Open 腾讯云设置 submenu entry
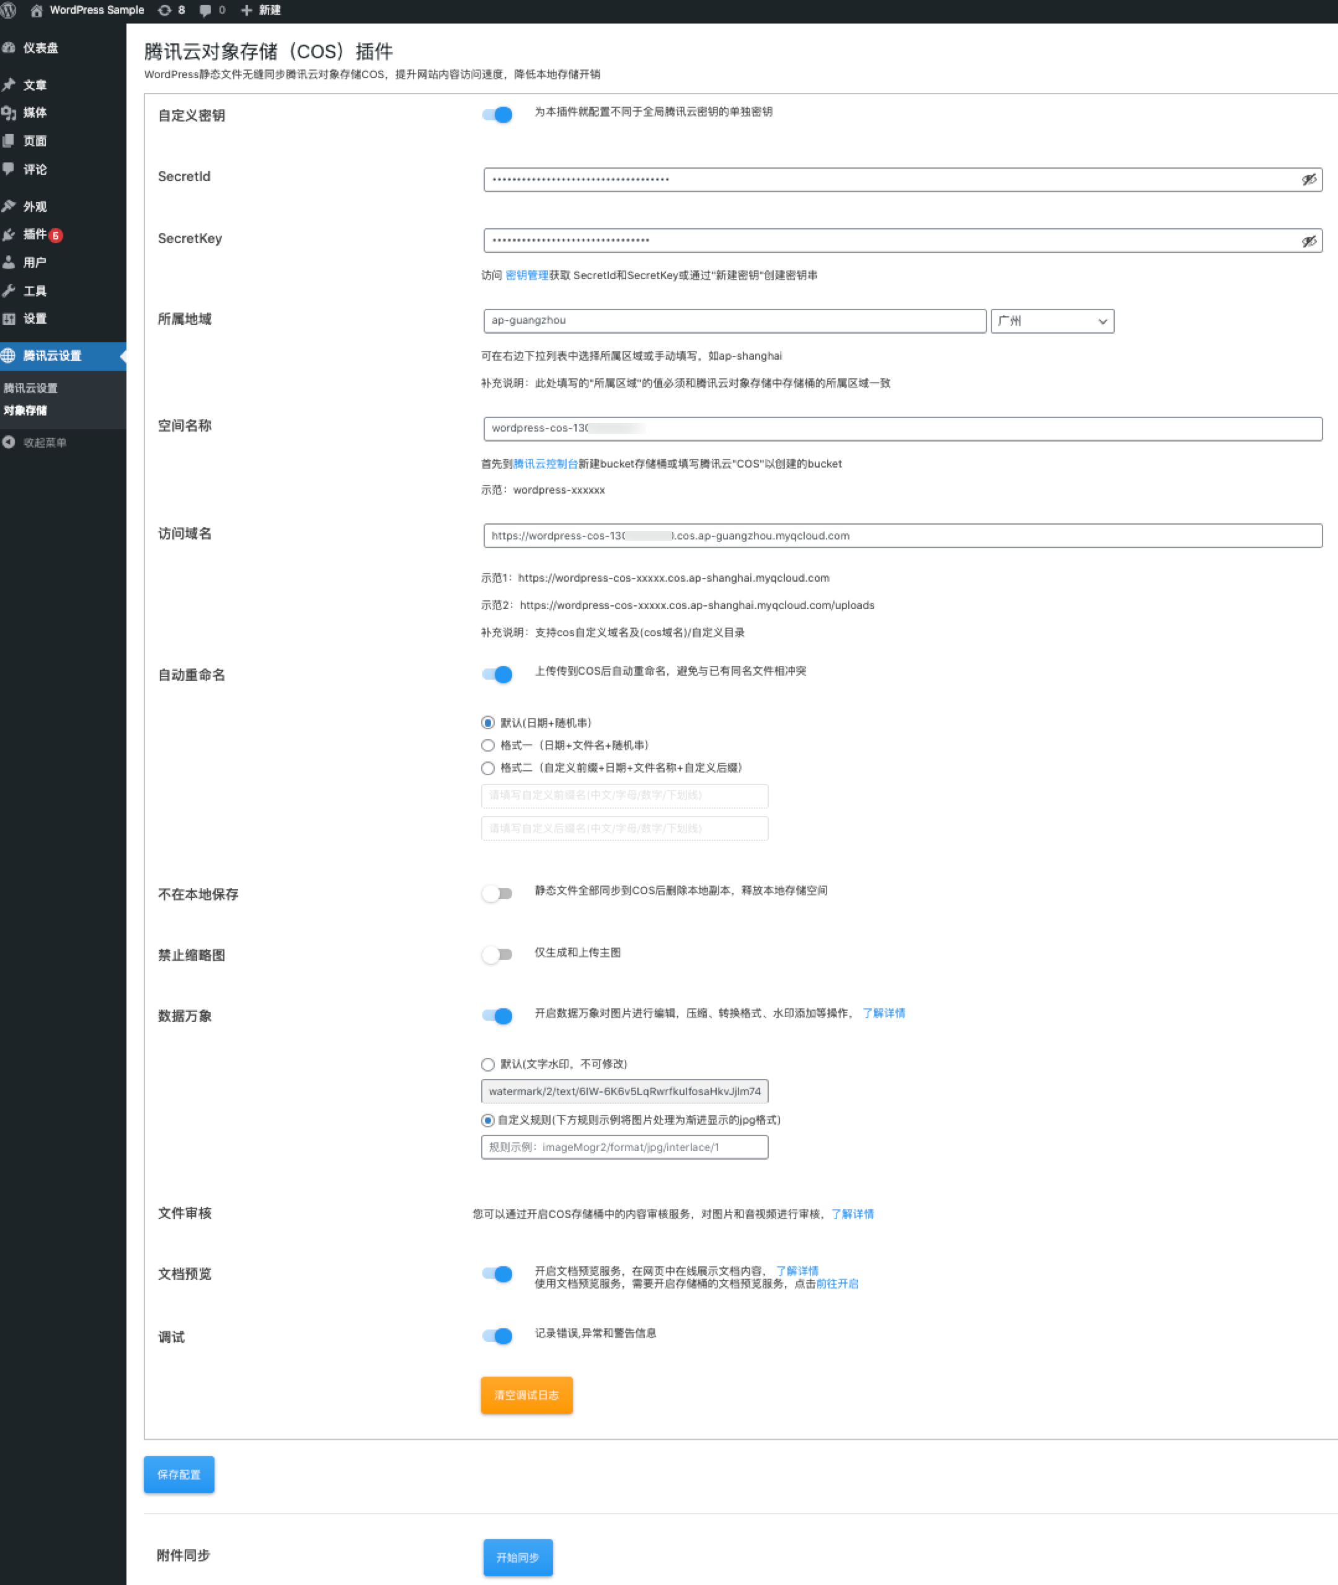 click(30, 388)
